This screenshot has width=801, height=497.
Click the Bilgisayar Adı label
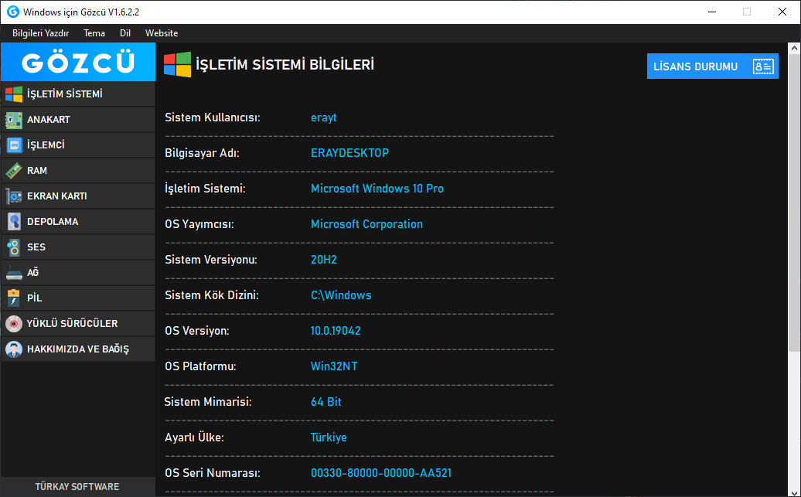202,153
